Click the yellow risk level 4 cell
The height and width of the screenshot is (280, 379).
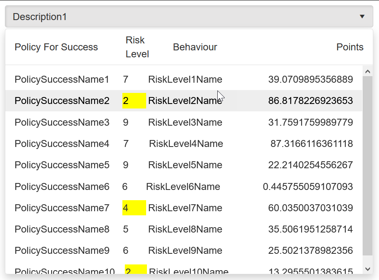(134, 208)
